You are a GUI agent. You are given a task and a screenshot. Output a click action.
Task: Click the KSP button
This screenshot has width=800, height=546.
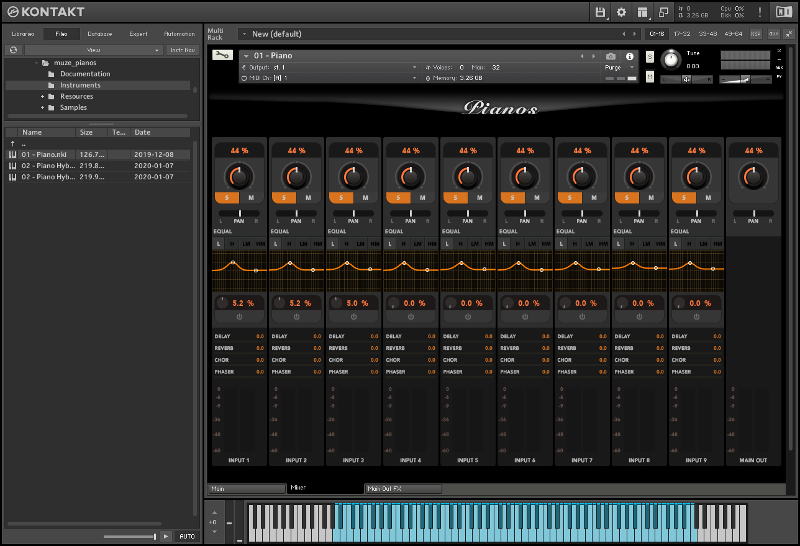click(x=756, y=34)
